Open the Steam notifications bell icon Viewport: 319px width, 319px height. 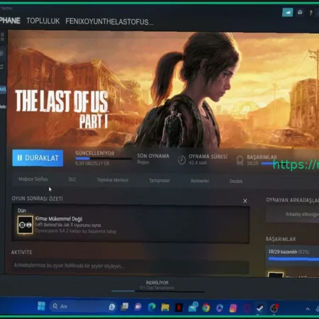[x=300, y=12]
